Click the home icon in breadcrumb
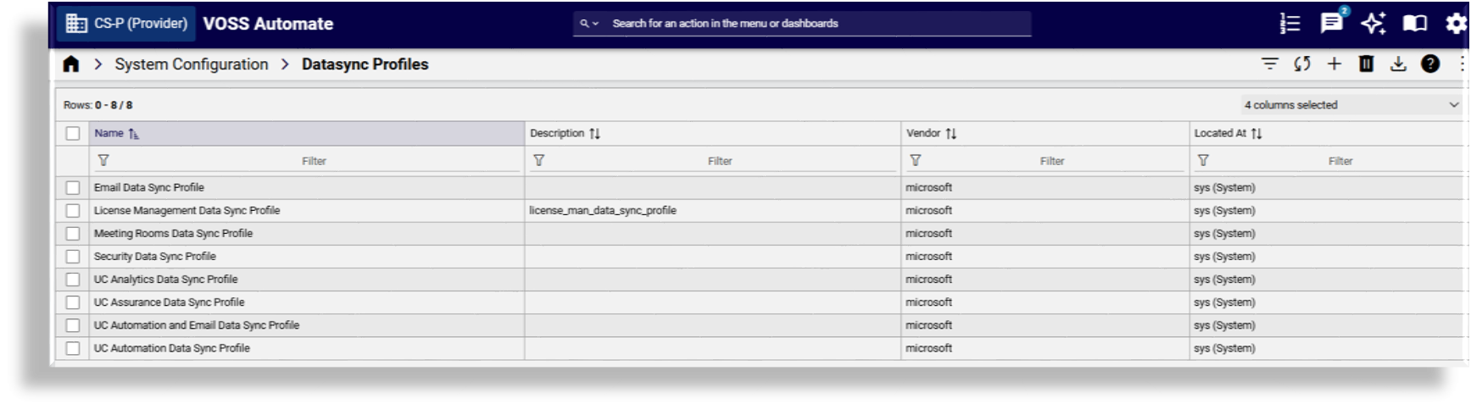 (71, 64)
